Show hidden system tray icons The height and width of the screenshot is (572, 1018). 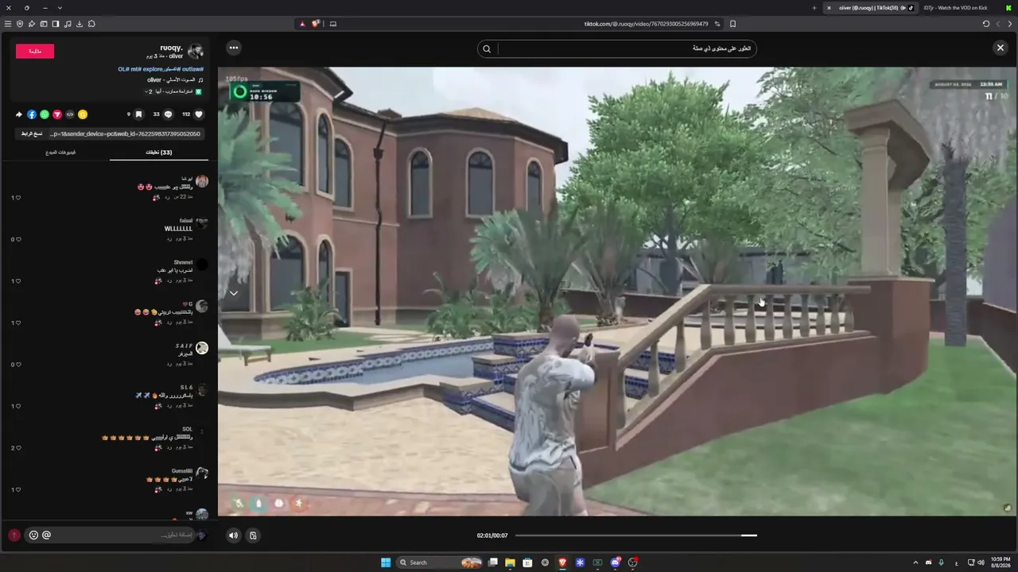(x=915, y=562)
